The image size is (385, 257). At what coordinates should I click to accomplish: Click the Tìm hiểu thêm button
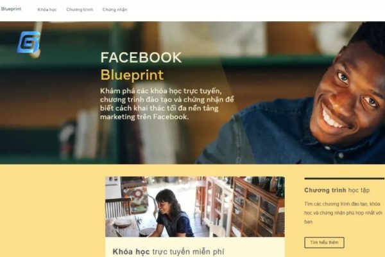[324, 242]
